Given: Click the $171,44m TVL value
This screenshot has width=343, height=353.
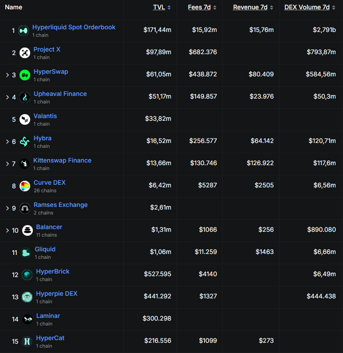Looking at the screenshot, I should tap(158, 30).
